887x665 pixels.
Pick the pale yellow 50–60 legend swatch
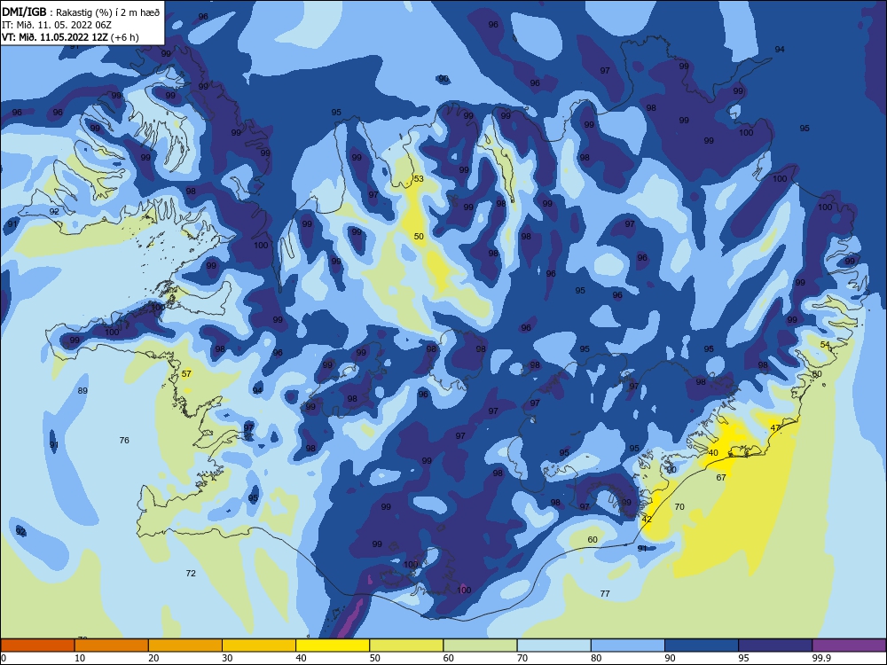[x=407, y=645]
